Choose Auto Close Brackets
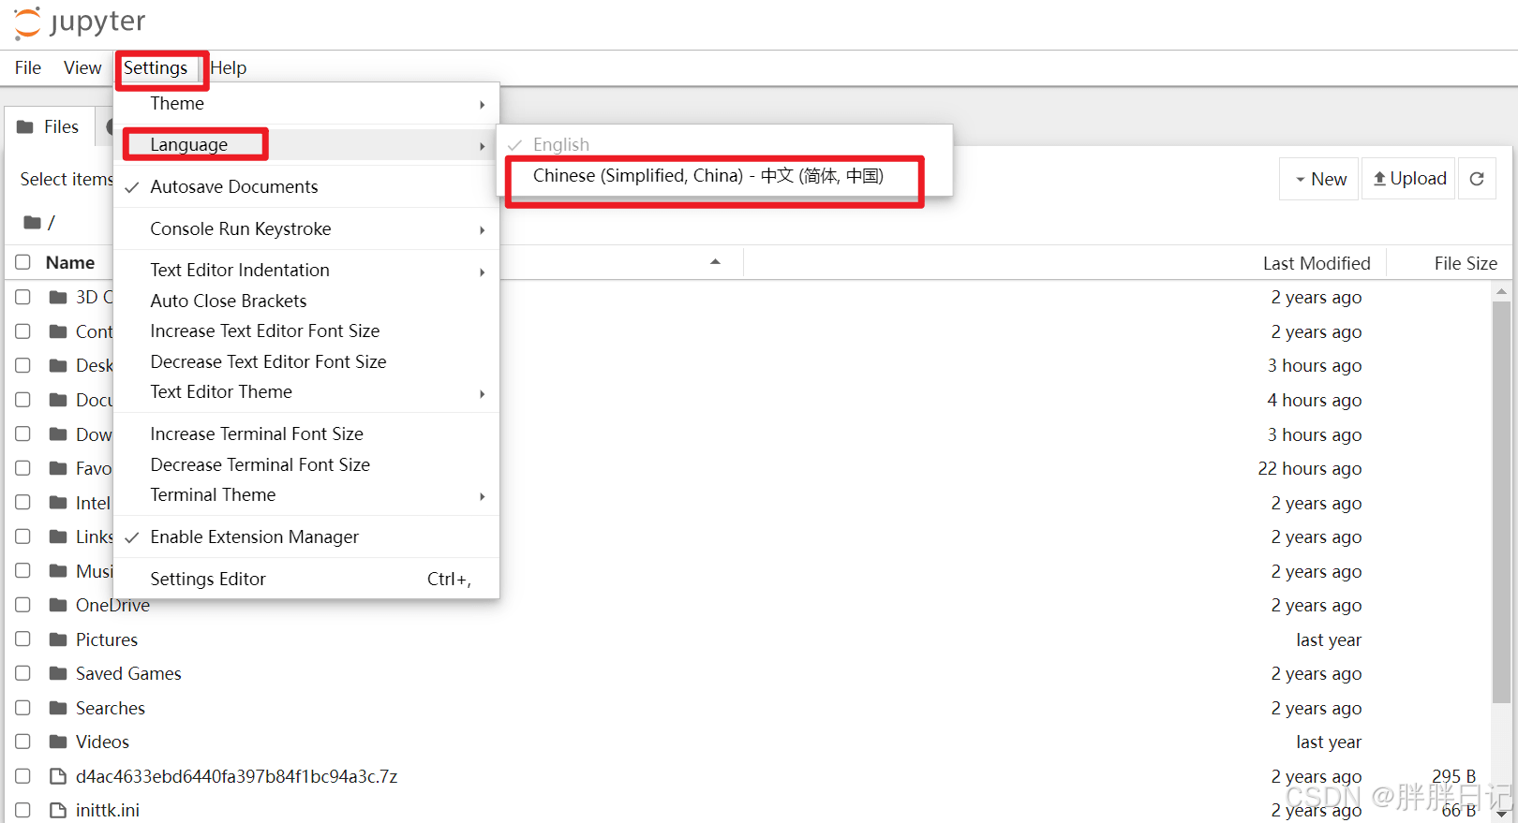This screenshot has width=1518, height=823. pos(306,301)
